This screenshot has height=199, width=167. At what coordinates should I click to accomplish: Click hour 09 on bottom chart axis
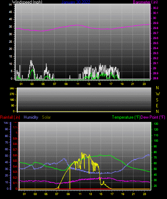click(x=68, y=194)
